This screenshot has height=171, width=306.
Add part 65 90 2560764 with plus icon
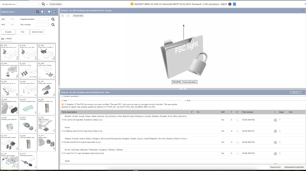275,120
